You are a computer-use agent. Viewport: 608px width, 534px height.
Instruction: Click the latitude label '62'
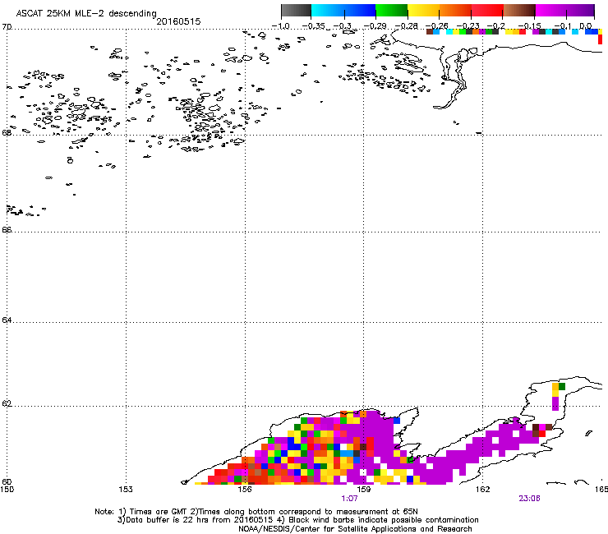[x=7, y=403]
